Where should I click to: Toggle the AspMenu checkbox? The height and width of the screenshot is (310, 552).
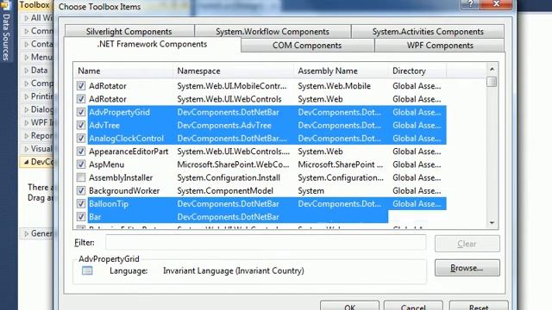click(81, 164)
